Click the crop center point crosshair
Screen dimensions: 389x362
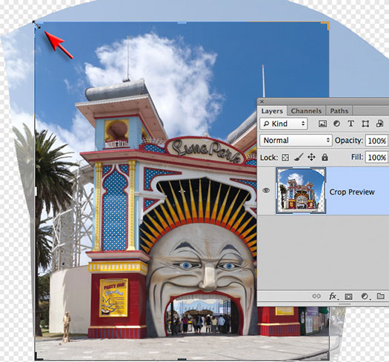pos(182,191)
